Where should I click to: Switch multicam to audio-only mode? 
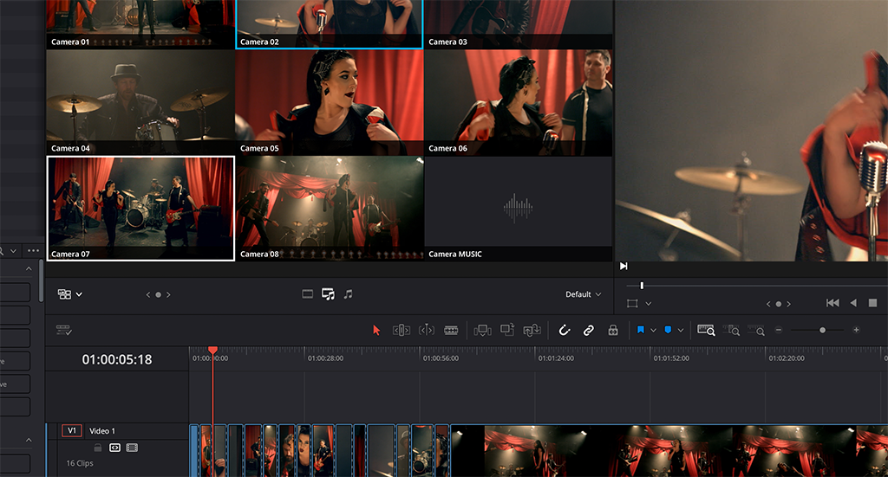click(x=349, y=294)
